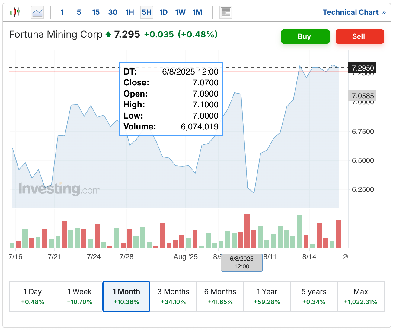Click the 6.7500 axis value
Screen dimensions: 393x330
[x=363, y=132]
